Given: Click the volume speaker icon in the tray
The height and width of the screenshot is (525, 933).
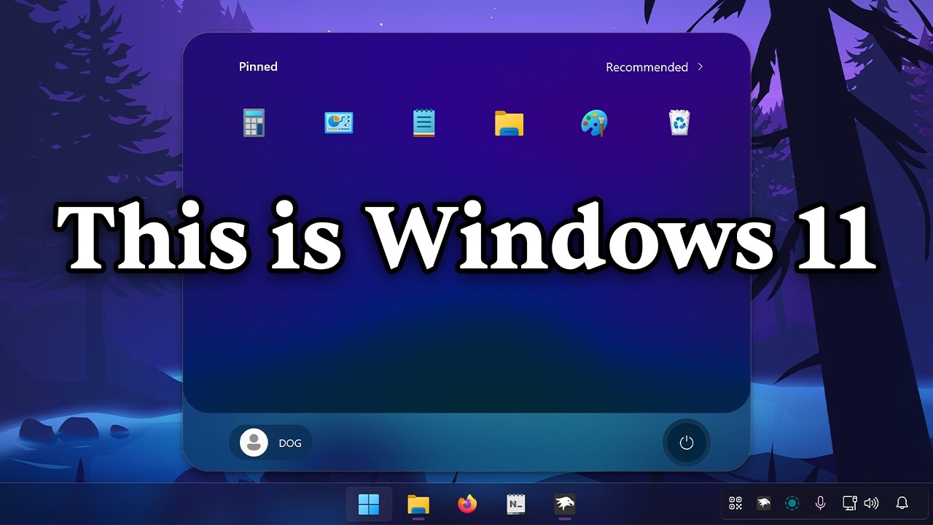Looking at the screenshot, I should 871,503.
